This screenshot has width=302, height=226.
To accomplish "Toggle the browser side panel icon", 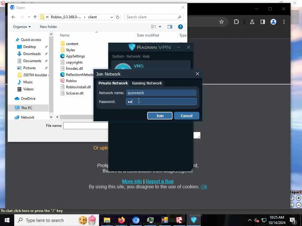I will 262,22.
